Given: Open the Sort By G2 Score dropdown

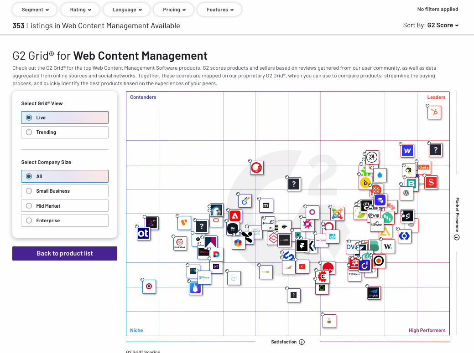Looking at the screenshot, I should tap(431, 25).
